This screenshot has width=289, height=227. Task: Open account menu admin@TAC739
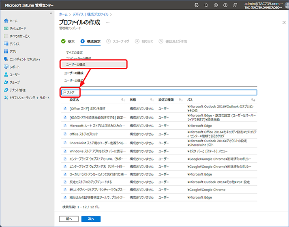[x=263, y=5]
